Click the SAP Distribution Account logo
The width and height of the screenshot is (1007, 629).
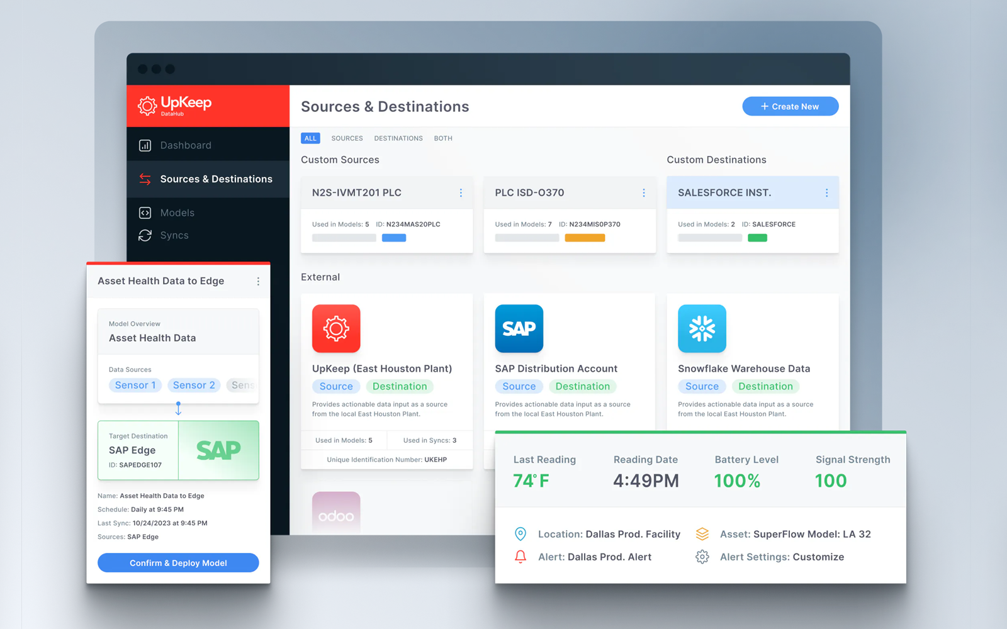click(519, 328)
